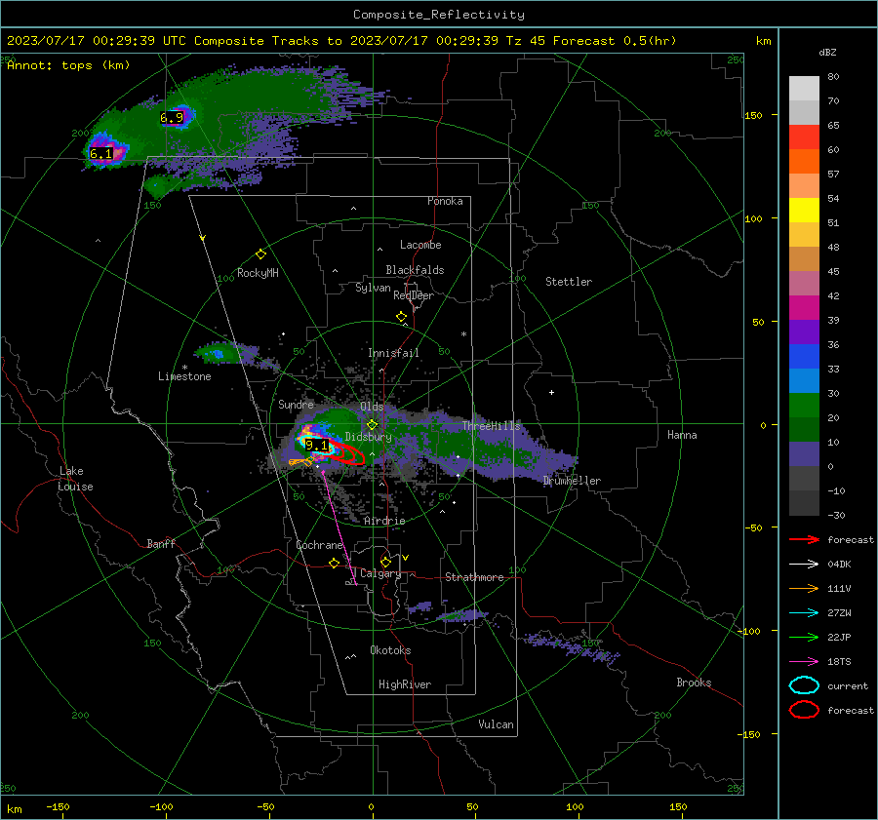
Task: Click the Innisfail city label
Action: tap(393, 353)
